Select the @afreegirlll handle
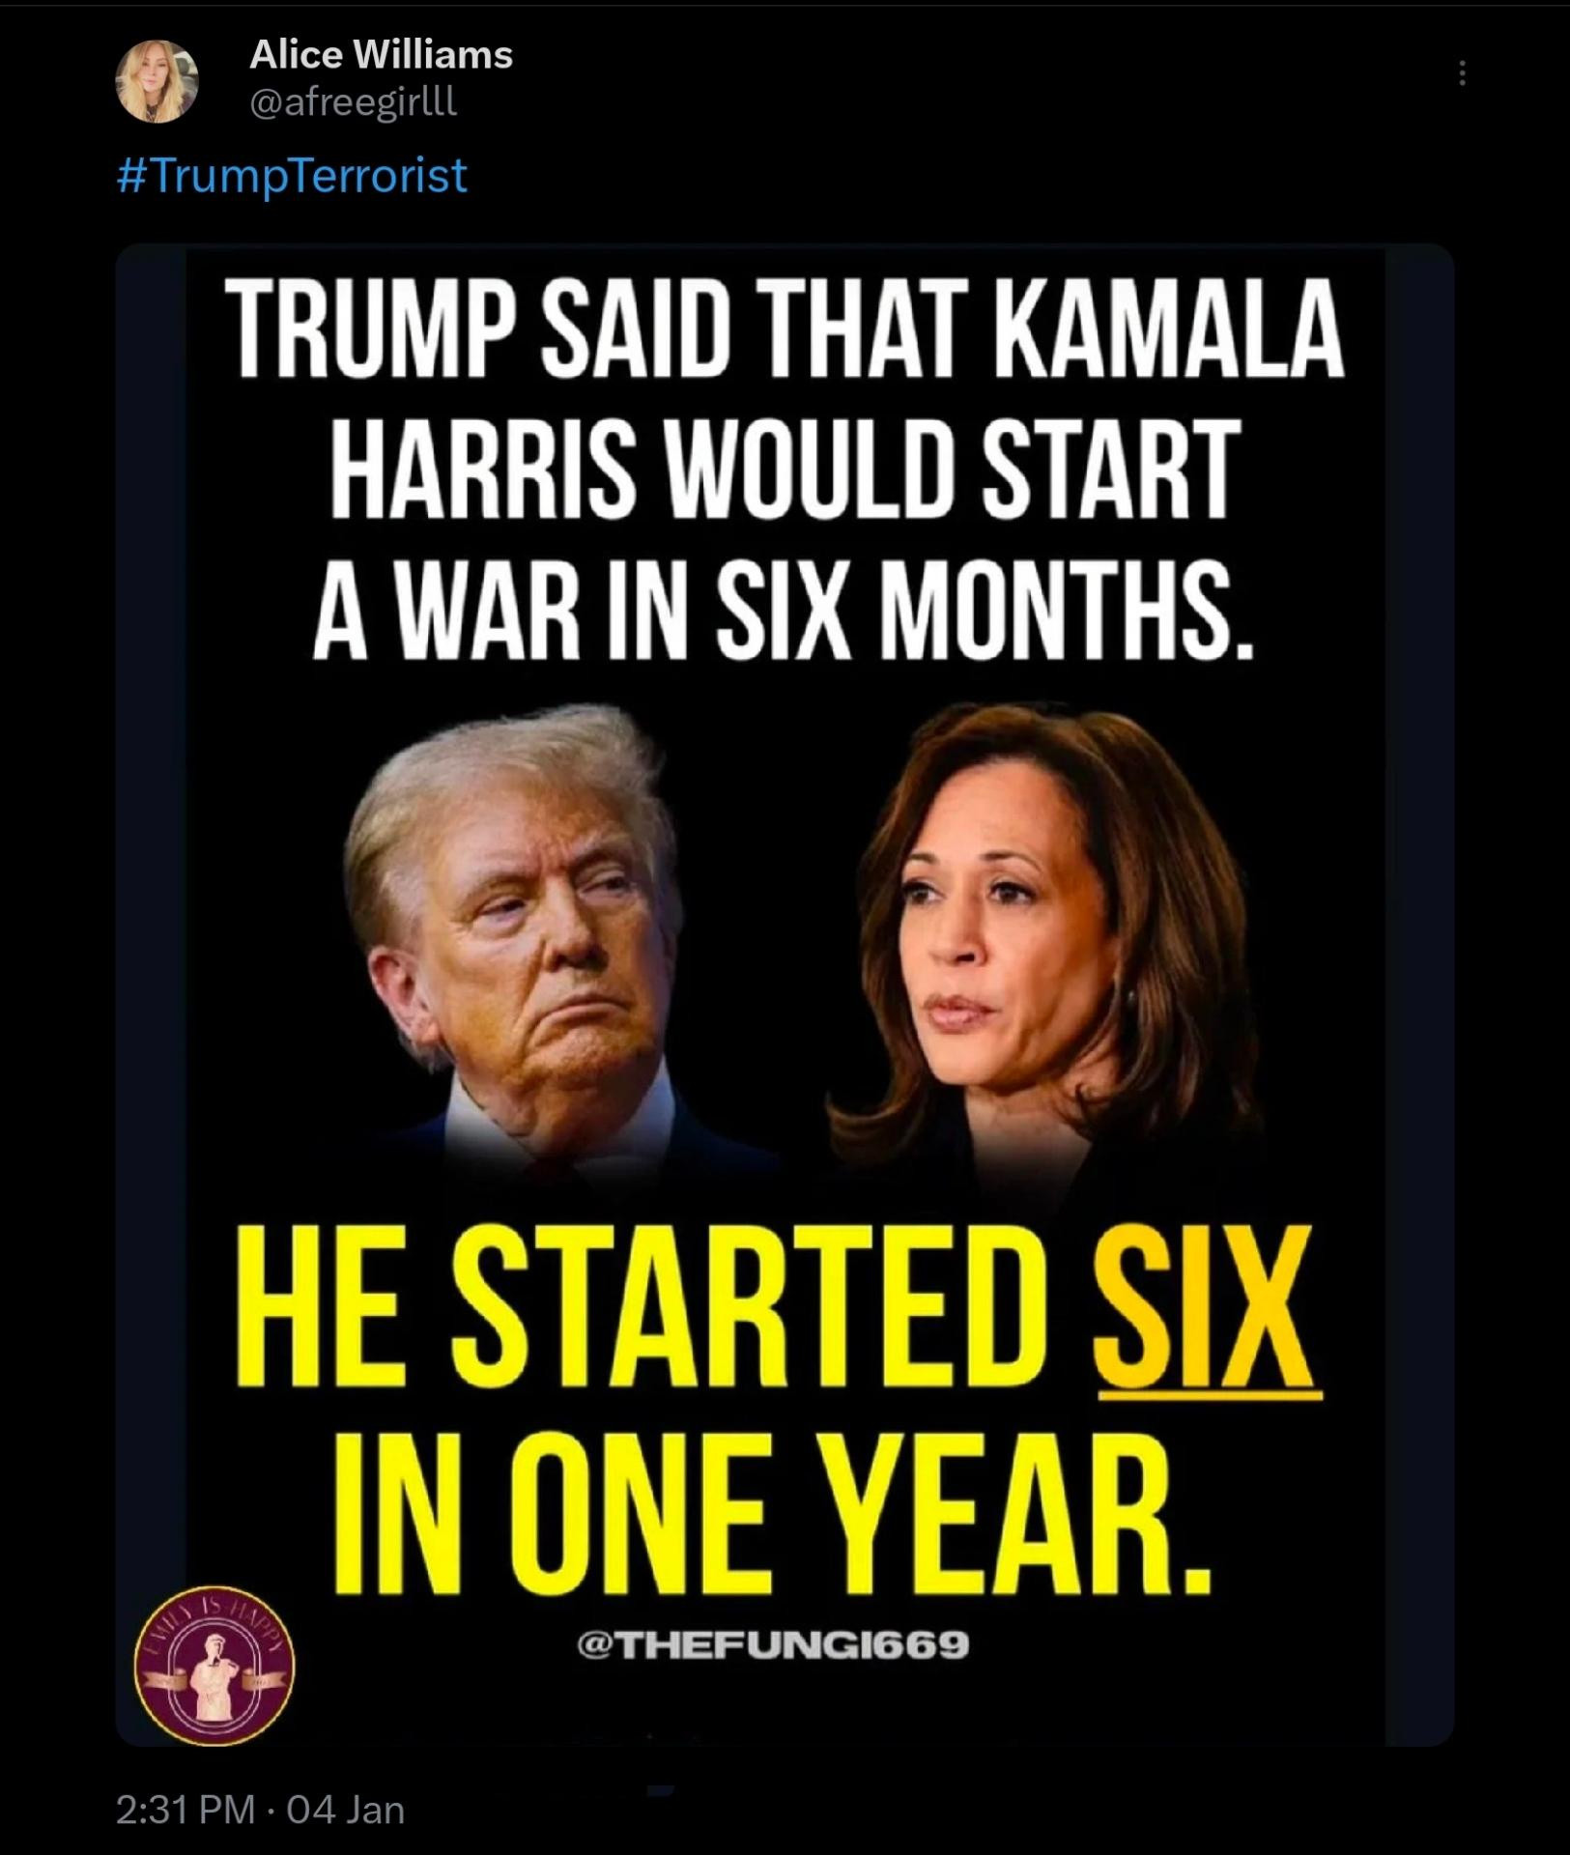Screen dimensions: 1570x1855 (353, 101)
